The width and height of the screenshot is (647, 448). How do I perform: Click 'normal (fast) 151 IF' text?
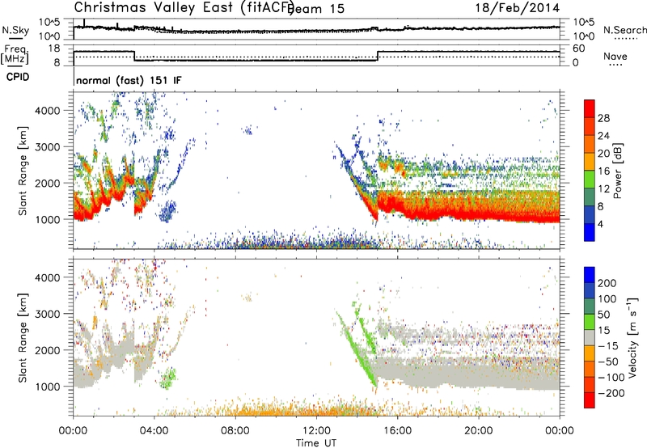coord(129,80)
